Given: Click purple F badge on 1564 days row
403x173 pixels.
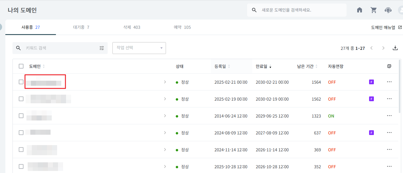Looking at the screenshot, I should (371, 82).
